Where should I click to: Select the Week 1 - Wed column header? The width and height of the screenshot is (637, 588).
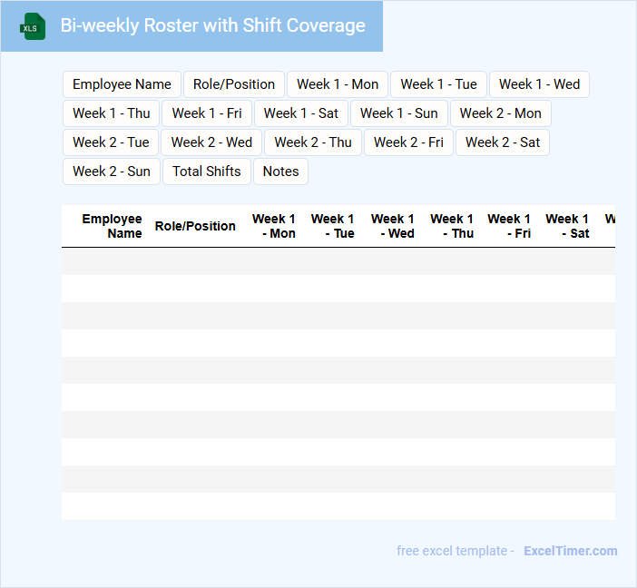392,226
